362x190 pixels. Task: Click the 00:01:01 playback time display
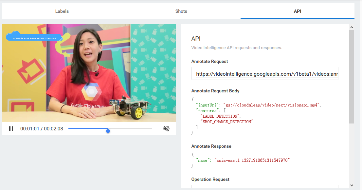pyautogui.click(x=41, y=128)
